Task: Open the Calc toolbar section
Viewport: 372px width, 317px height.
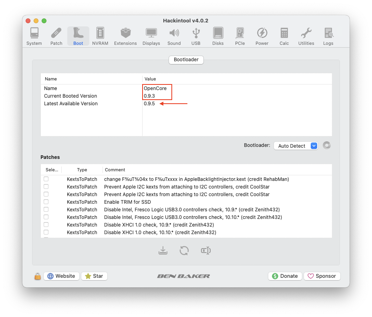Action: [284, 36]
